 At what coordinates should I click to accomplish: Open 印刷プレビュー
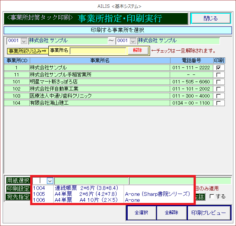click(208, 213)
